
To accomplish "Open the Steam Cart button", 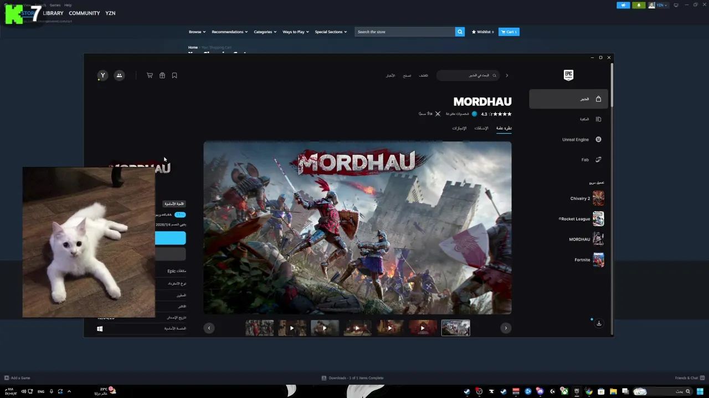I will (508, 32).
